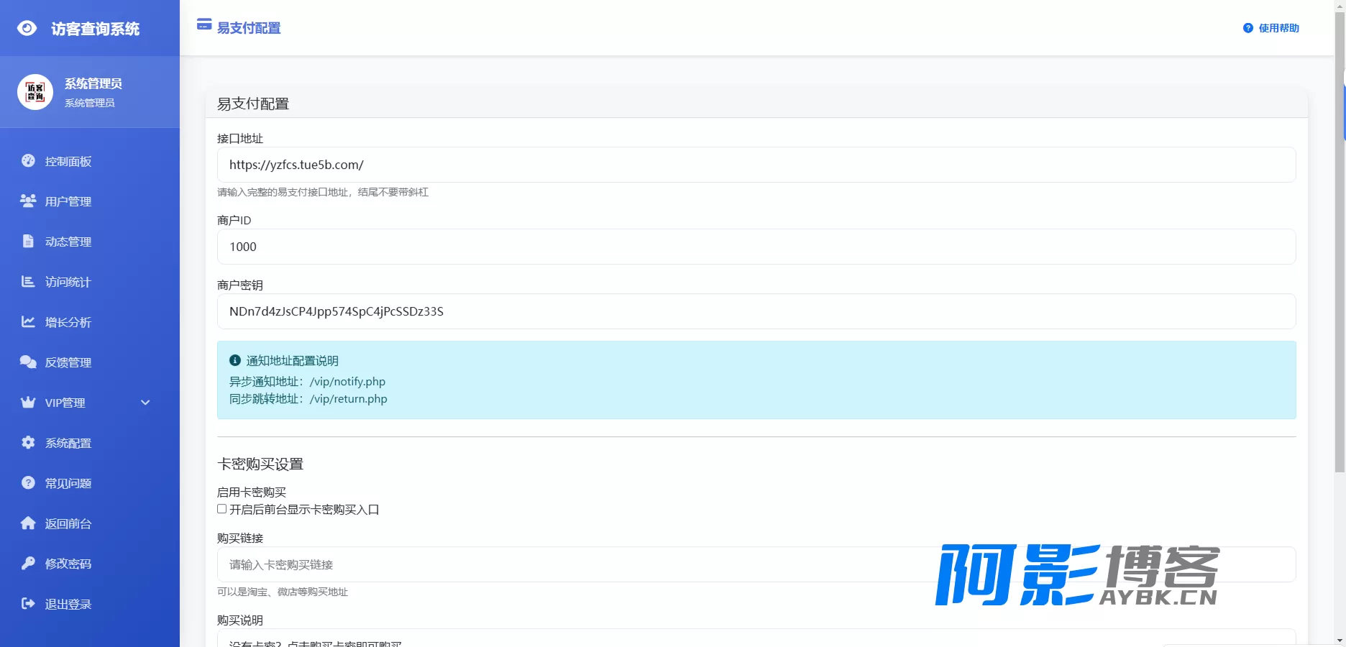Click the 接口地址 URL input field
The width and height of the screenshot is (1346, 647).
pos(756,165)
